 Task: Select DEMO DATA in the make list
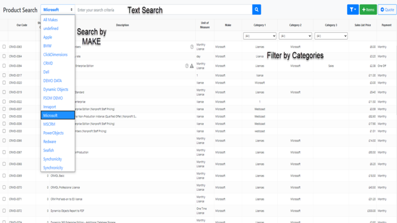click(x=53, y=81)
